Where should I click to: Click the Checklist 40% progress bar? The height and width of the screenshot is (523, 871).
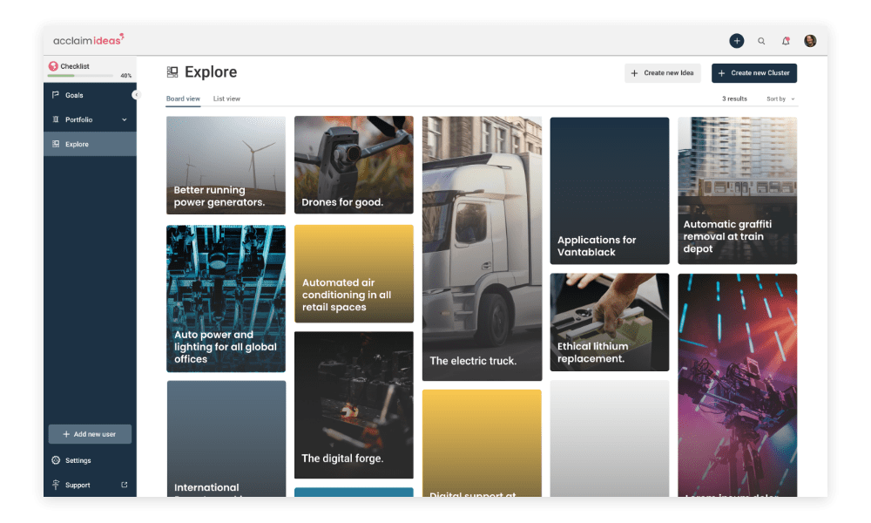(x=80, y=76)
